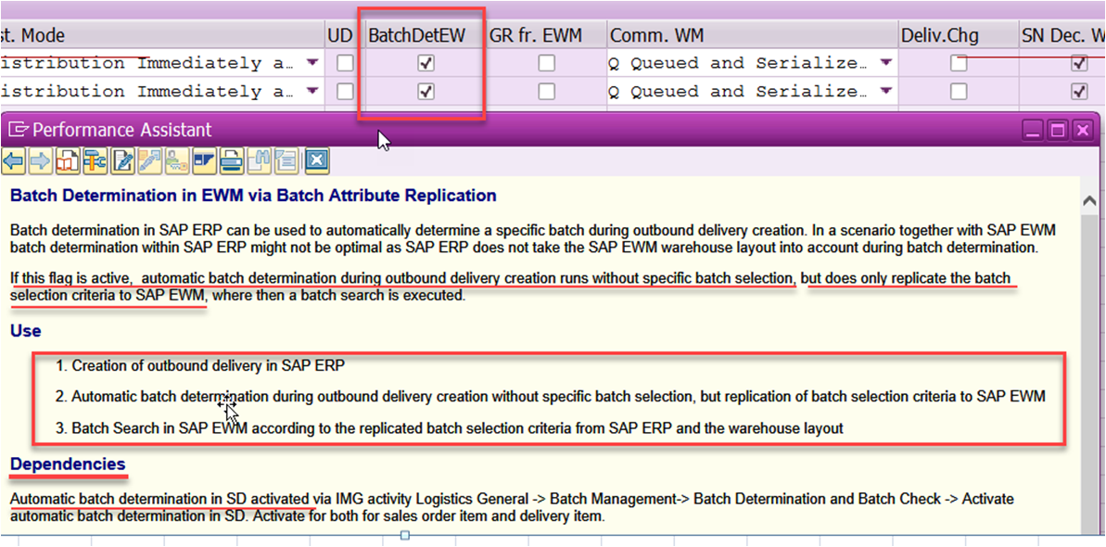Image resolution: width=1106 pixels, height=547 pixels.
Task: Click 'If this flag is active' sentence
Action: 511,287
